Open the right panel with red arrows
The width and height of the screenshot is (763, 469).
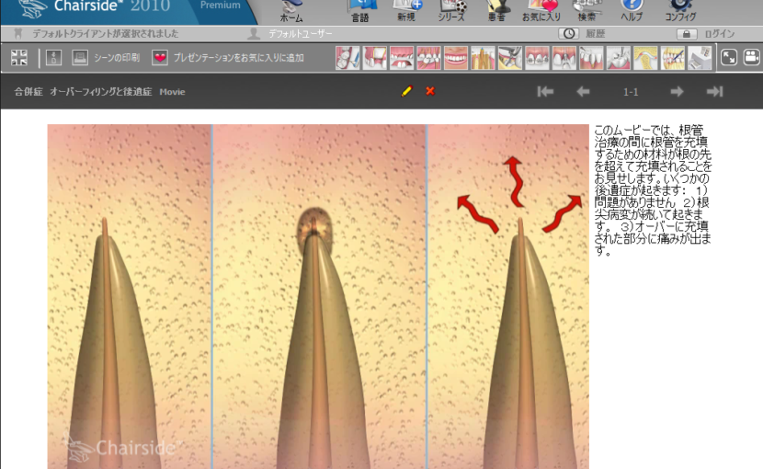508,297
